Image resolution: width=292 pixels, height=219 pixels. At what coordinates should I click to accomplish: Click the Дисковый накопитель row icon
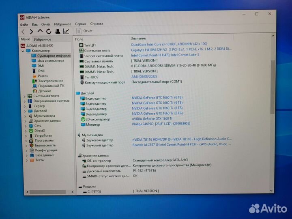click(84, 171)
